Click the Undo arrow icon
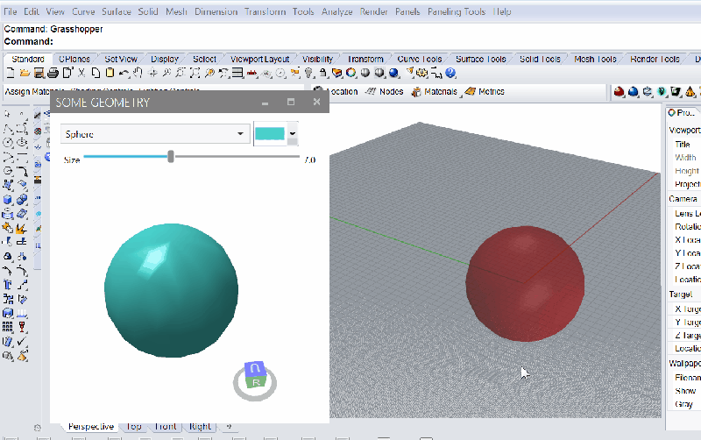Image resolution: width=701 pixels, height=440 pixels. pyautogui.click(x=124, y=73)
